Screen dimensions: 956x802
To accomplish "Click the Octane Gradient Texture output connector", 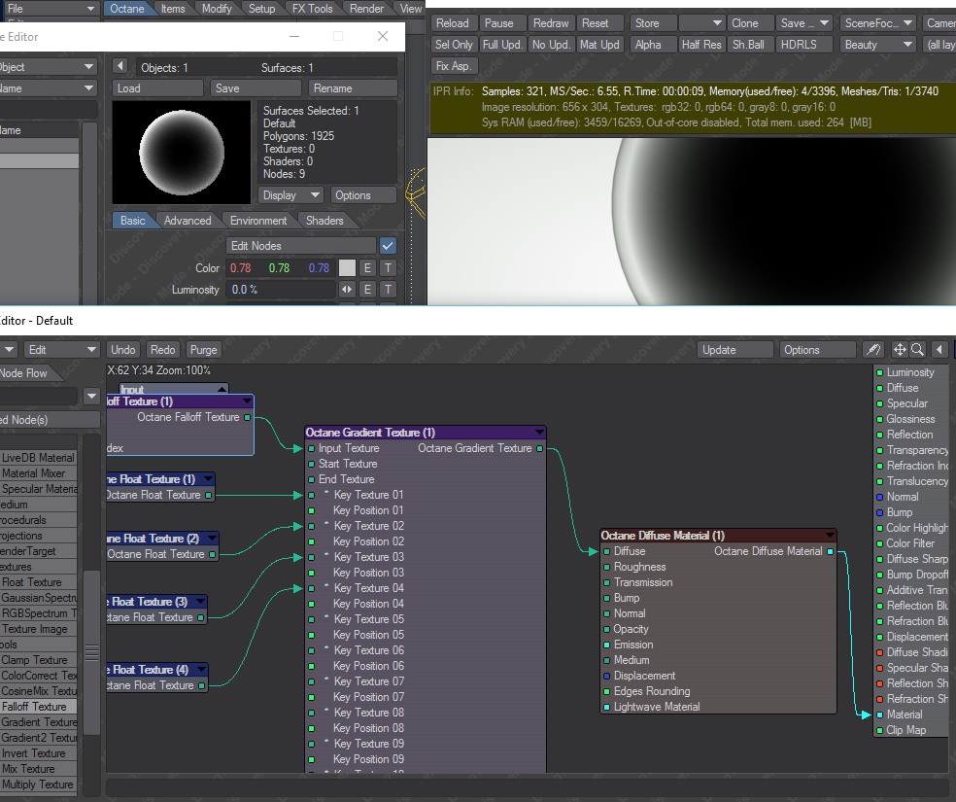I will pyautogui.click(x=539, y=448).
